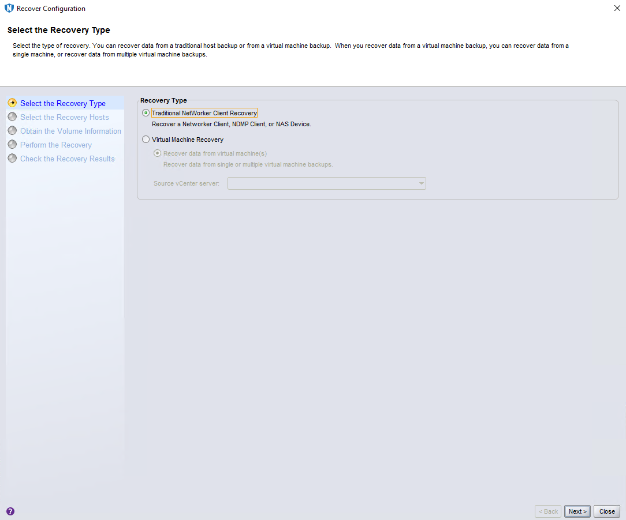The height and width of the screenshot is (520, 626).
Task: Click the NetWorker logo icon in title bar
Action: click(x=9, y=9)
